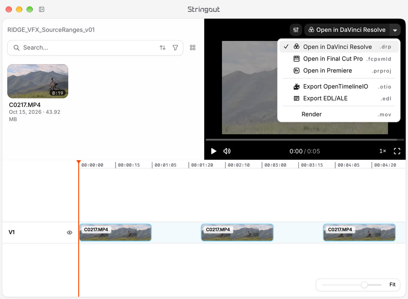This screenshot has width=408, height=299.
Task: Click the RIDGE_VFX_SourceRanges_v01 project title
Action: tap(51, 30)
